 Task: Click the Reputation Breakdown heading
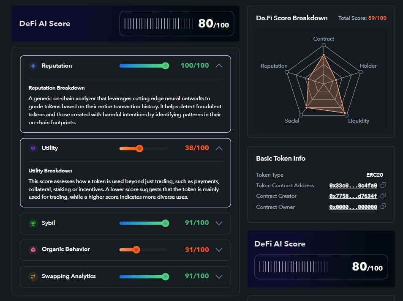pos(57,88)
